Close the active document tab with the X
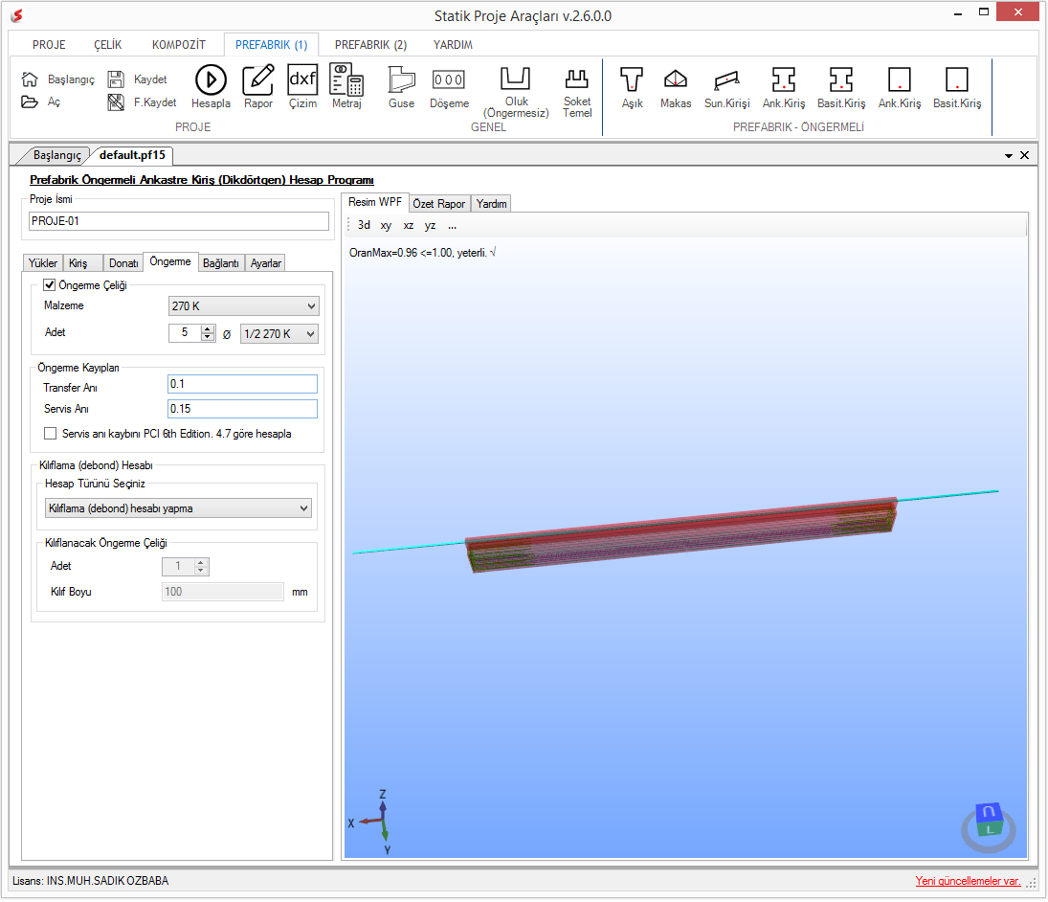Screen dimensions: 1048x902 coord(1024,155)
